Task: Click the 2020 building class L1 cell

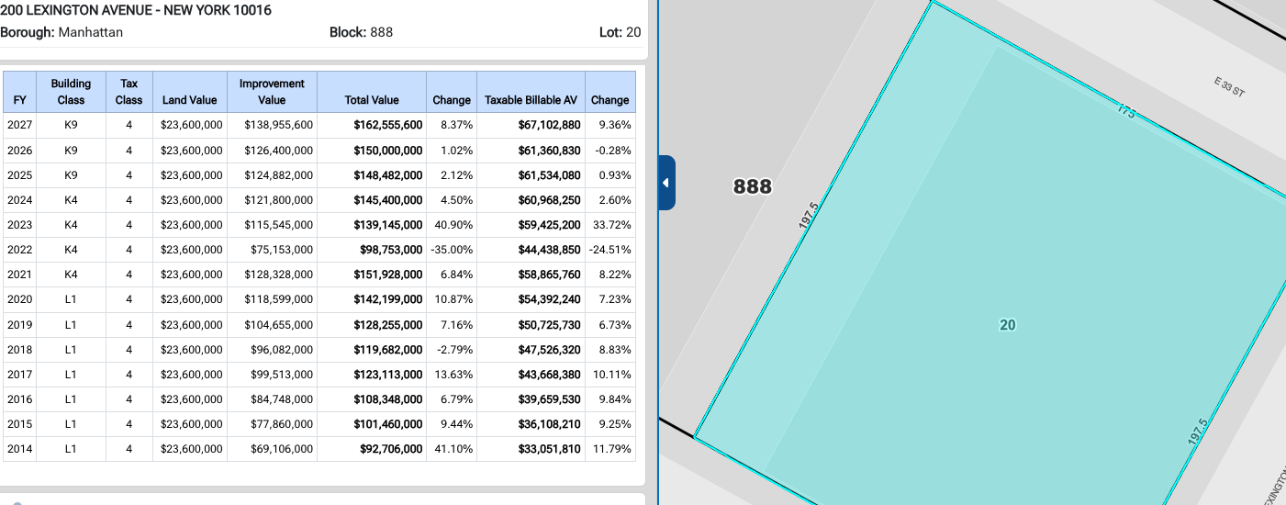Action: 71,299
